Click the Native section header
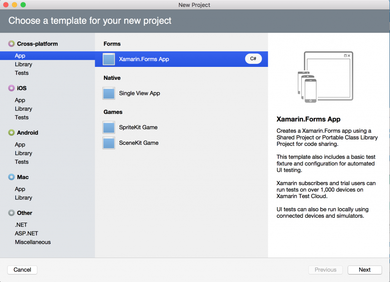 [112, 78]
